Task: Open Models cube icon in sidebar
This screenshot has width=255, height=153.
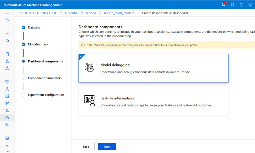Action: pos(7,118)
